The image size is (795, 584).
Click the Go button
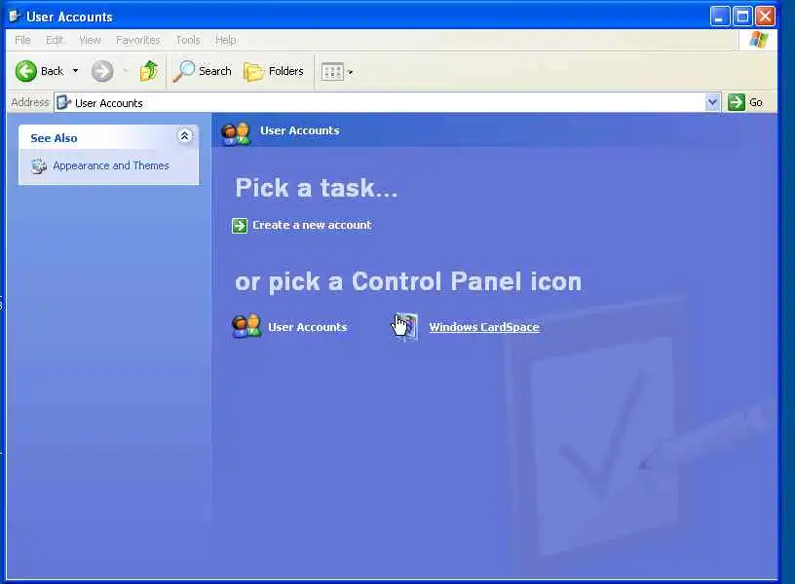click(745, 102)
